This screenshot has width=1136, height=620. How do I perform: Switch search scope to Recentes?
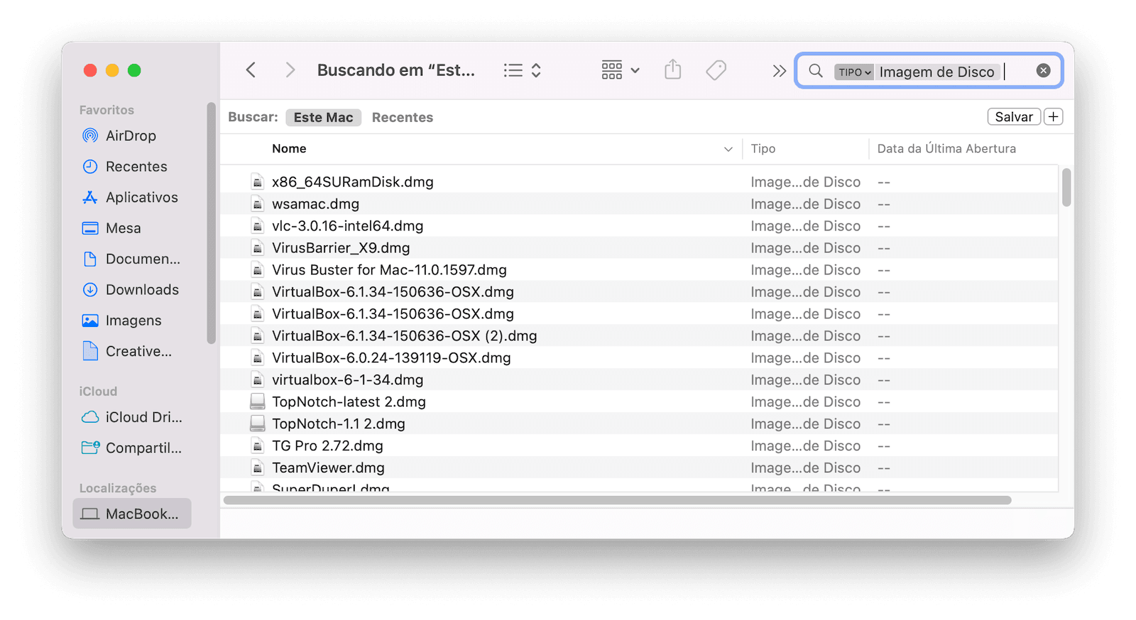pyautogui.click(x=402, y=118)
